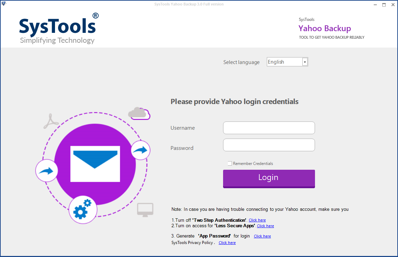Open Two Step Authentication 'Click here' link

(x=257, y=220)
